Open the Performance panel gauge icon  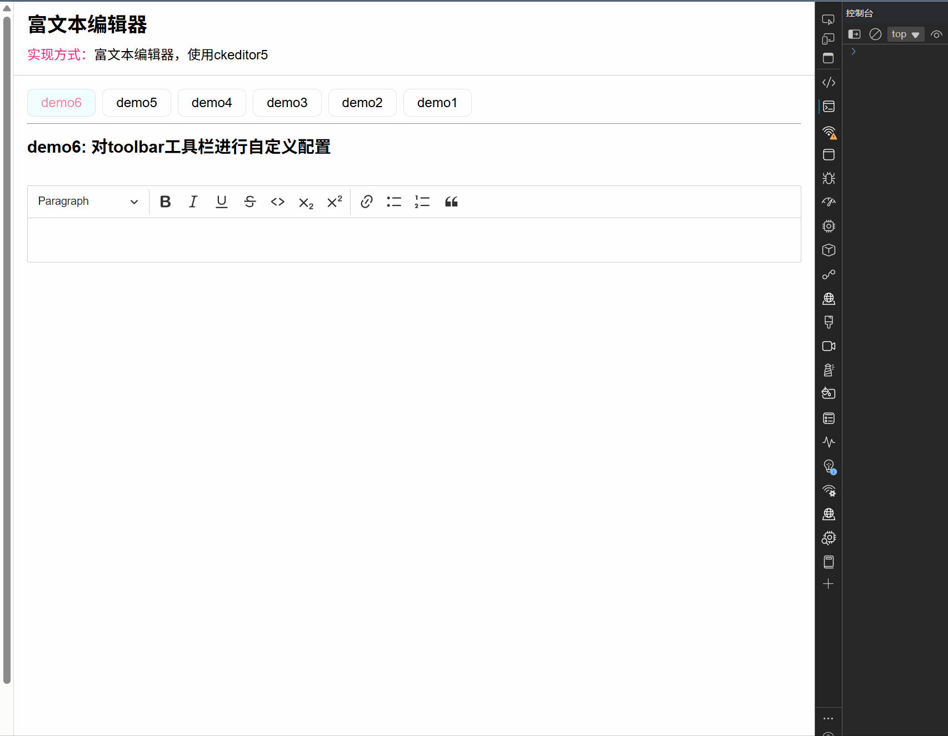[829, 202]
